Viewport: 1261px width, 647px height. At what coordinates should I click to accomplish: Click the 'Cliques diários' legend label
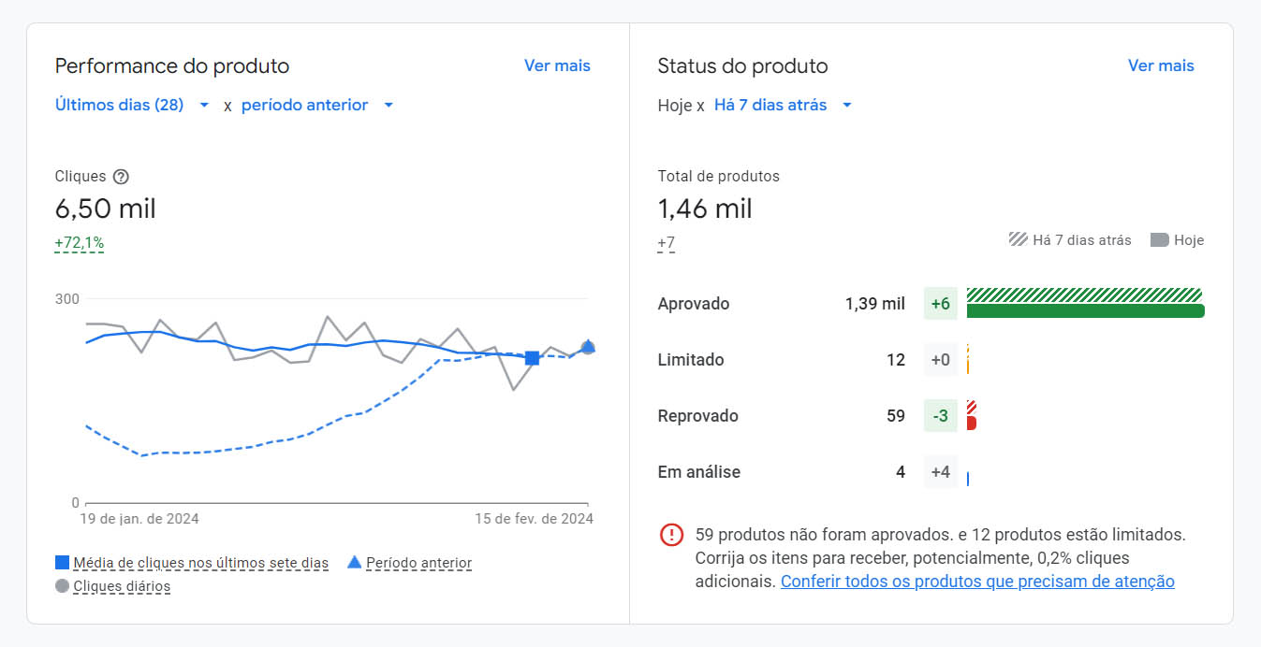coord(122,586)
